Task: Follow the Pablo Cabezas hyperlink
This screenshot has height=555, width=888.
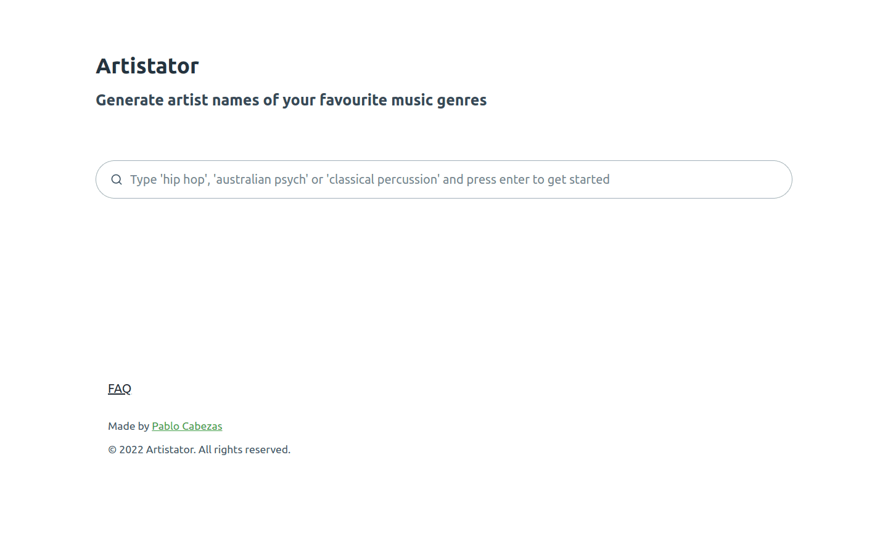Action: (x=187, y=426)
